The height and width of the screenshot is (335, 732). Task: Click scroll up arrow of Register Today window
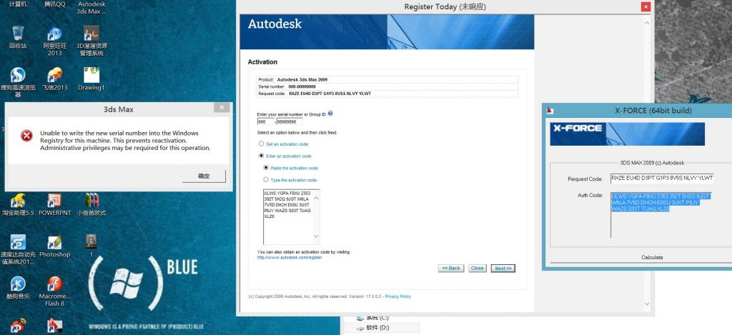tap(646, 22)
